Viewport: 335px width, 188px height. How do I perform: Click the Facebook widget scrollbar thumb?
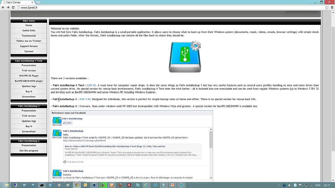tap(211, 139)
